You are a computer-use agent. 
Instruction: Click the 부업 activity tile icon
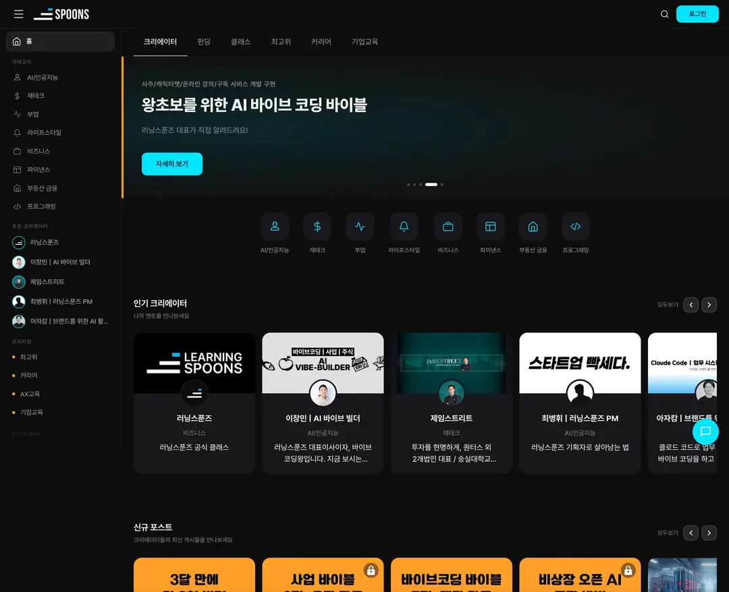coord(360,227)
